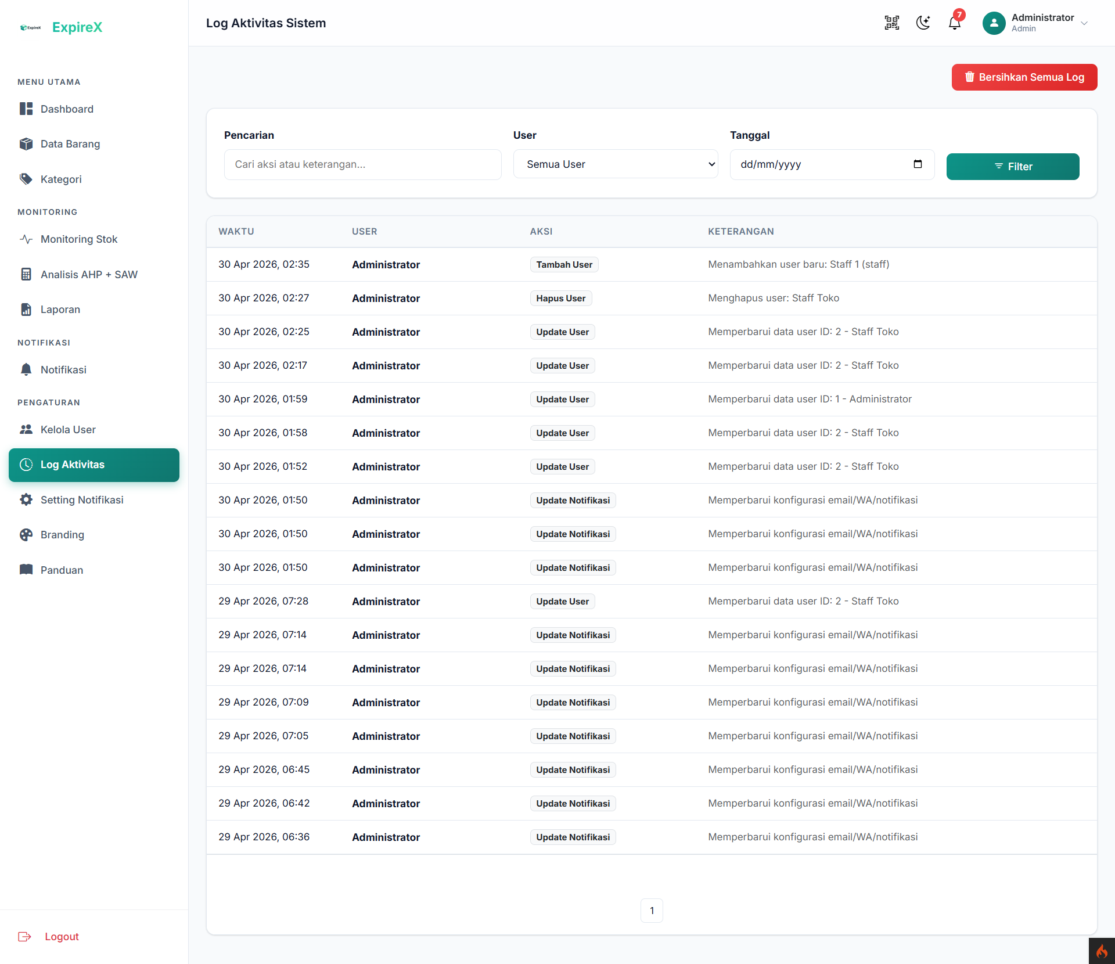The image size is (1115, 964).
Task: Toggle dark mode moon icon
Action: click(923, 23)
